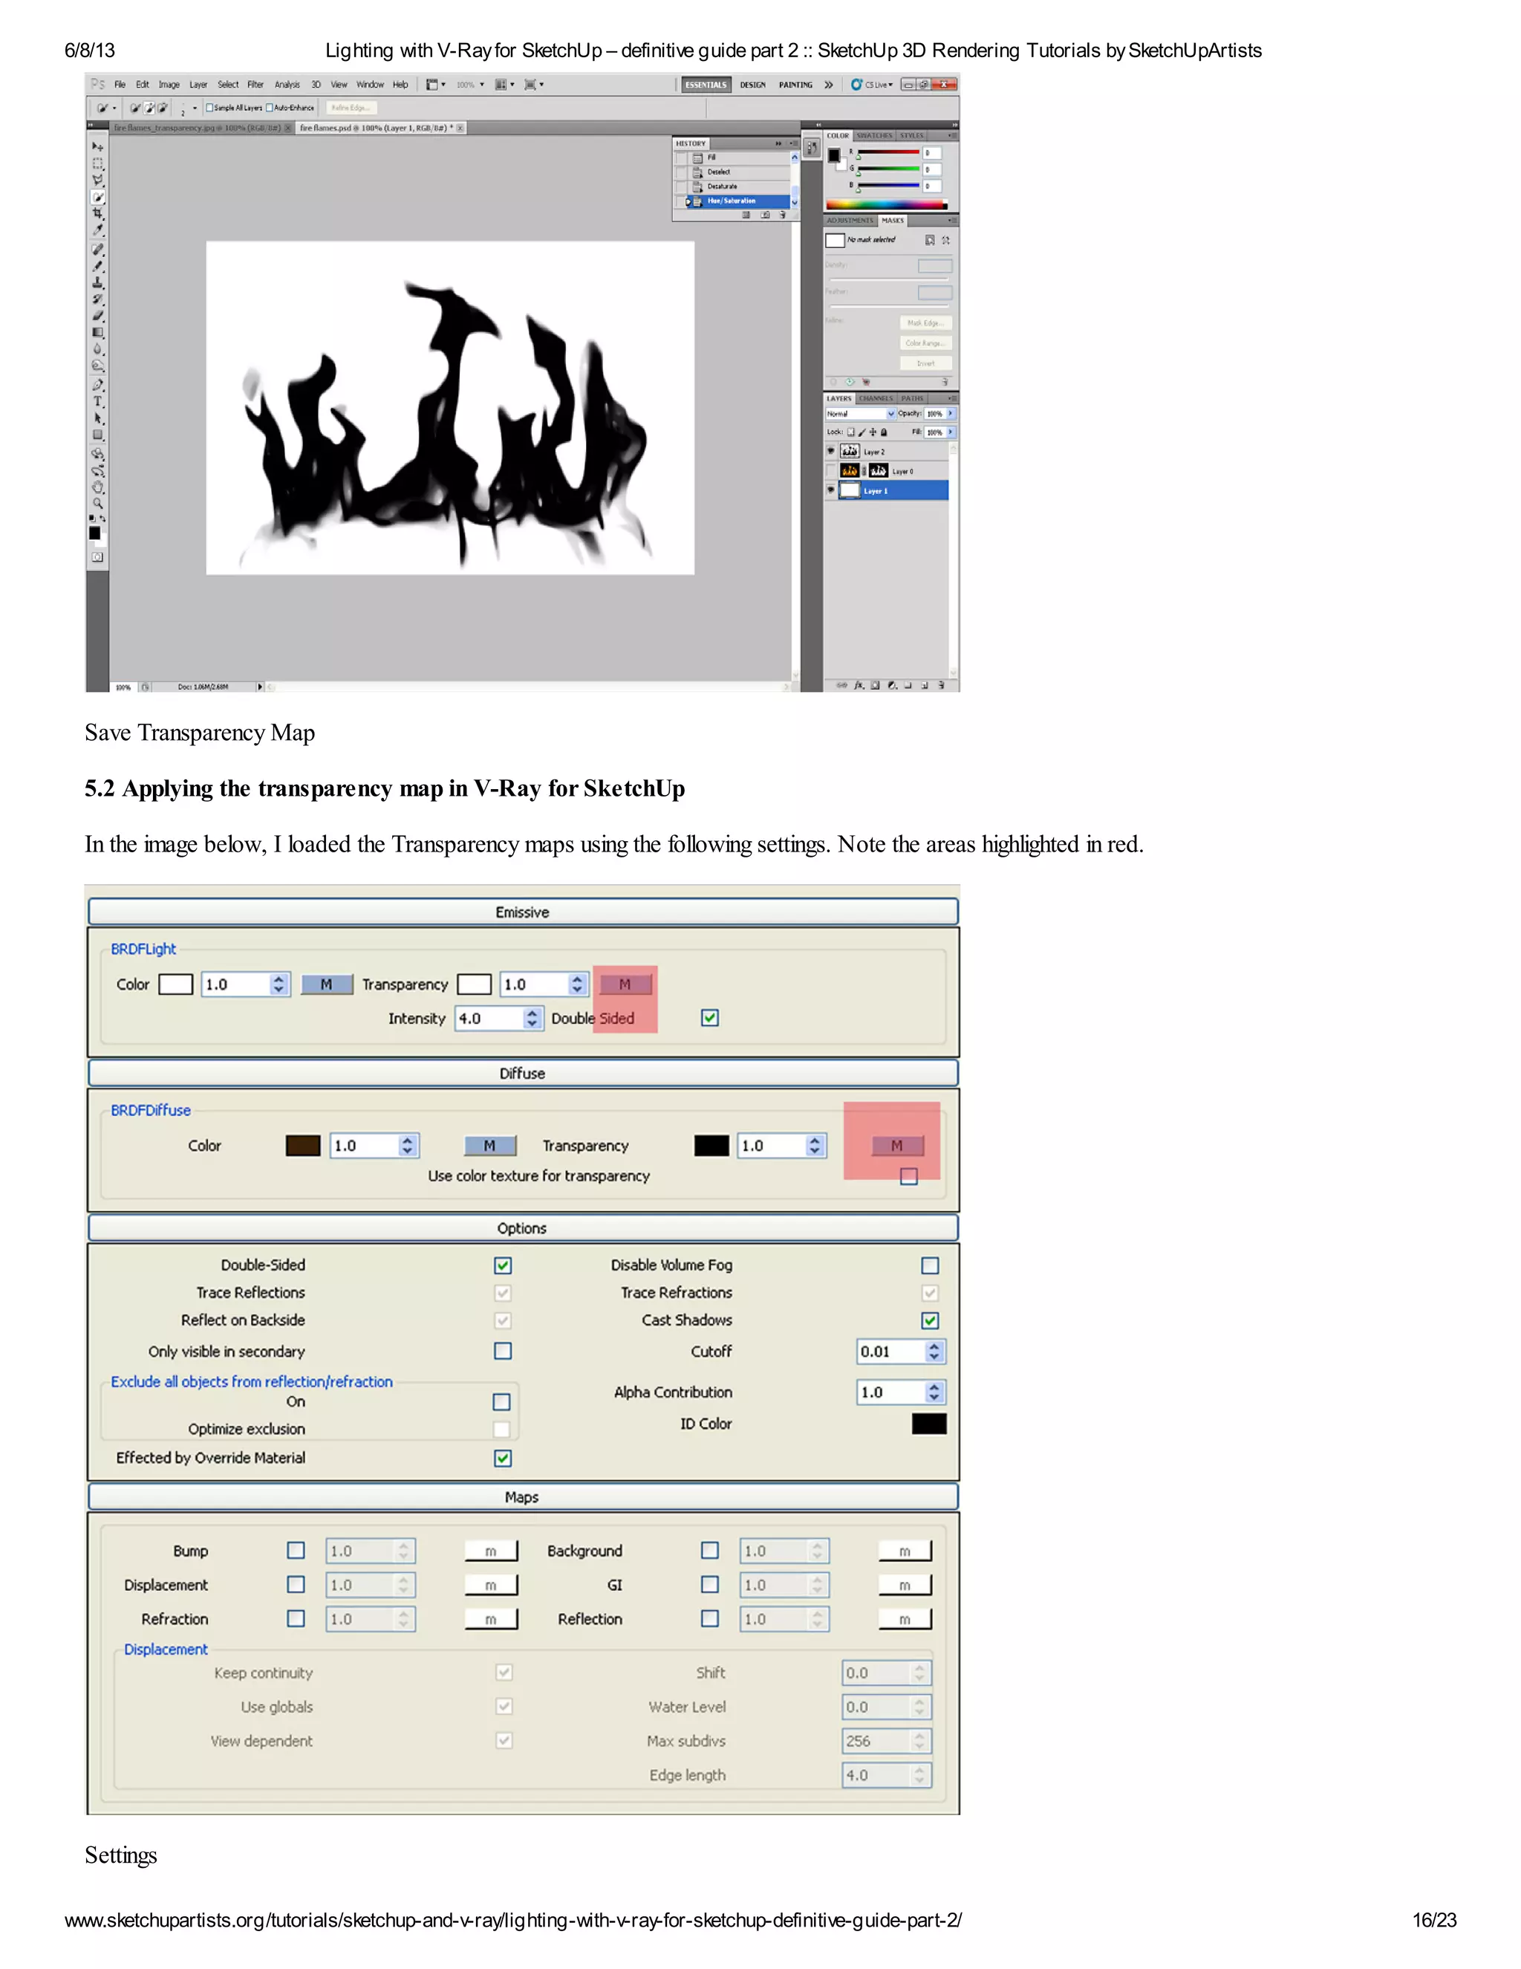Expand workspace list with double chevron
This screenshot has width=1521, height=1969.
click(x=828, y=85)
